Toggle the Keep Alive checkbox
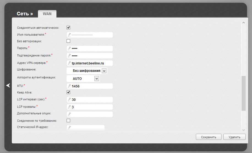The image size is (252, 153). point(69,92)
